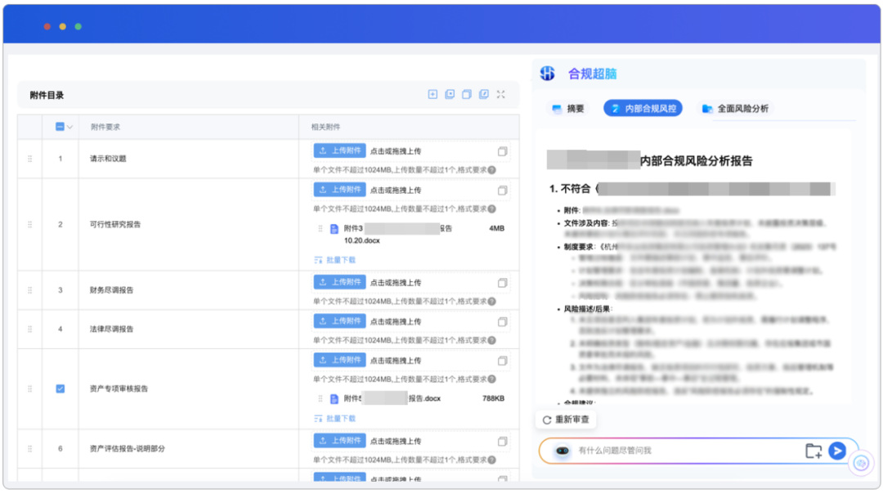Open format help icon in 请示和议题 row
The height and width of the screenshot is (498, 883).
[x=492, y=170]
